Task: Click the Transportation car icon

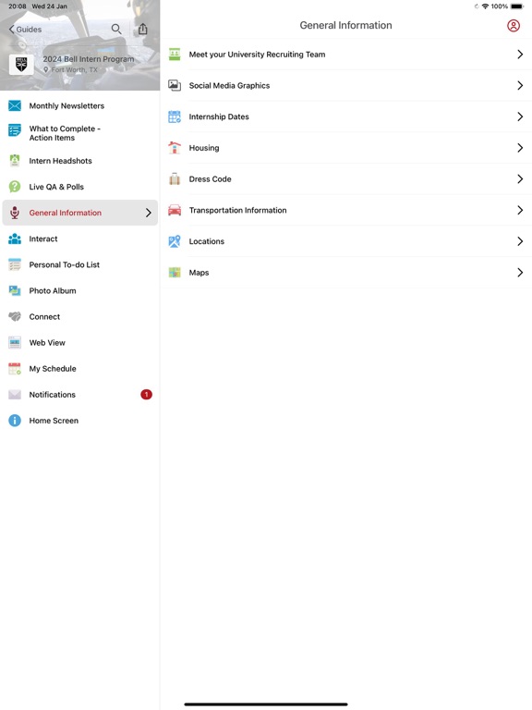Action: pyautogui.click(x=175, y=210)
